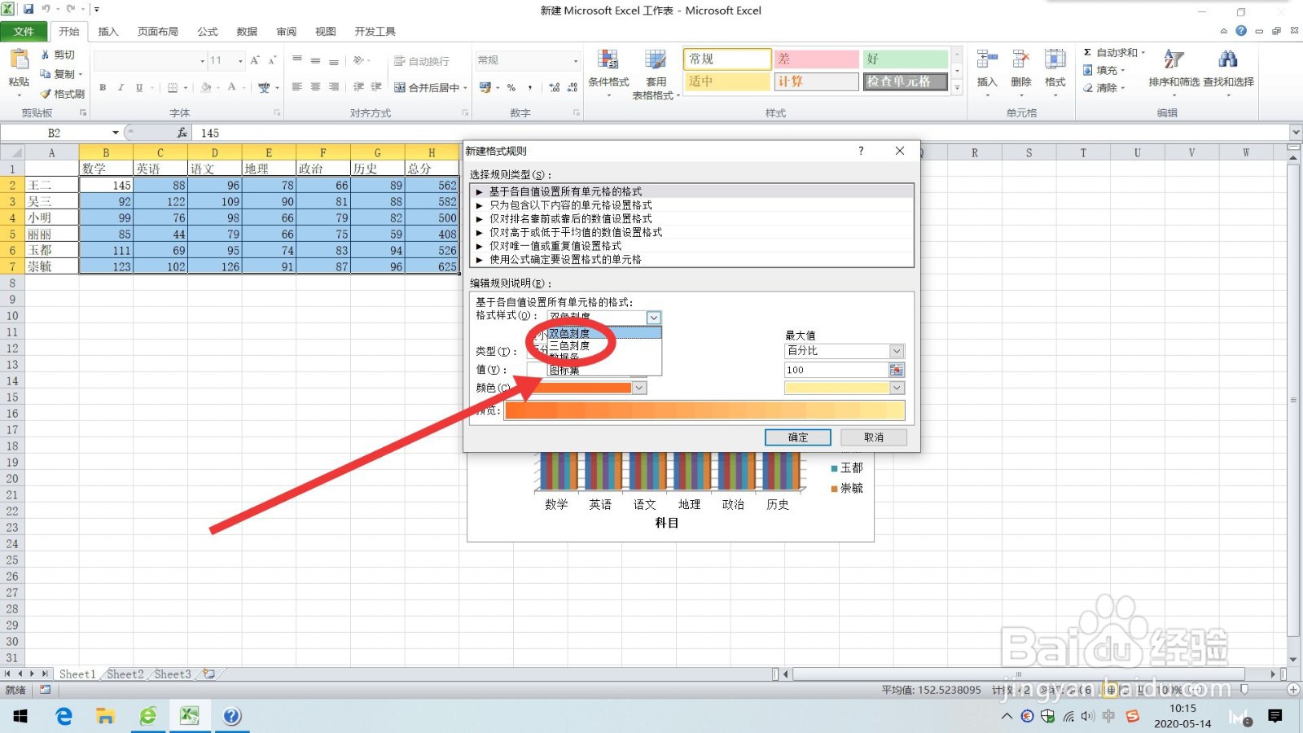
Task: Switch to the Data (数据) tab
Action: tap(247, 32)
